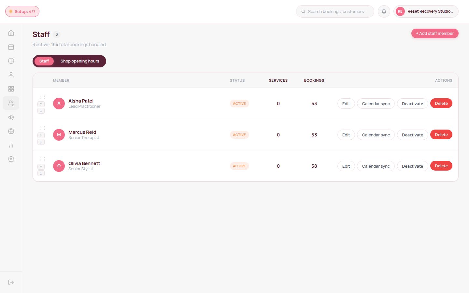Deactivate Marcus Reid
Viewport: 469px width, 293px height.
(412, 135)
